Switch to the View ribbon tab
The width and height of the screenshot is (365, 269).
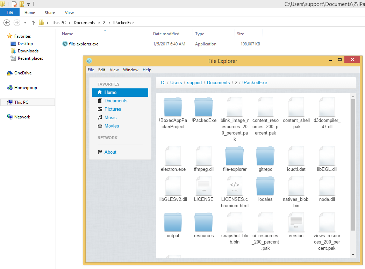tap(69, 13)
